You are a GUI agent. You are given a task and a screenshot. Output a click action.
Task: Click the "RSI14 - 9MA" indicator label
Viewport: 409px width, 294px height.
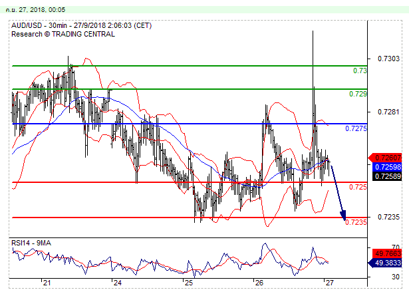[31, 243]
